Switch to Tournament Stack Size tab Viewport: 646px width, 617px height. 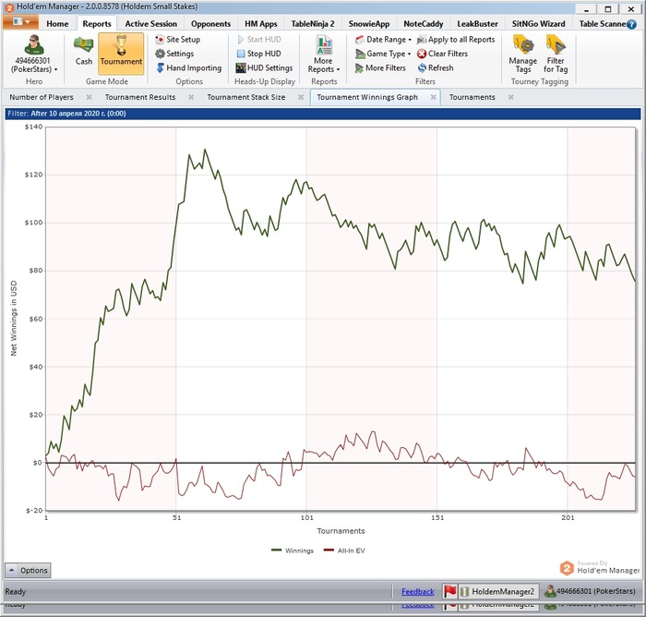click(246, 97)
